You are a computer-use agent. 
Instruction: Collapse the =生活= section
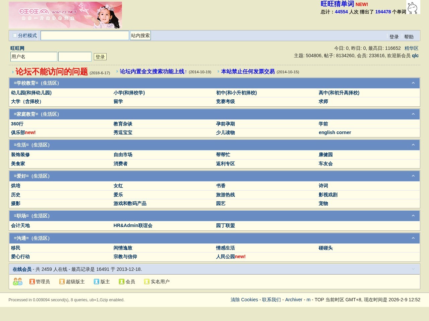point(413,145)
